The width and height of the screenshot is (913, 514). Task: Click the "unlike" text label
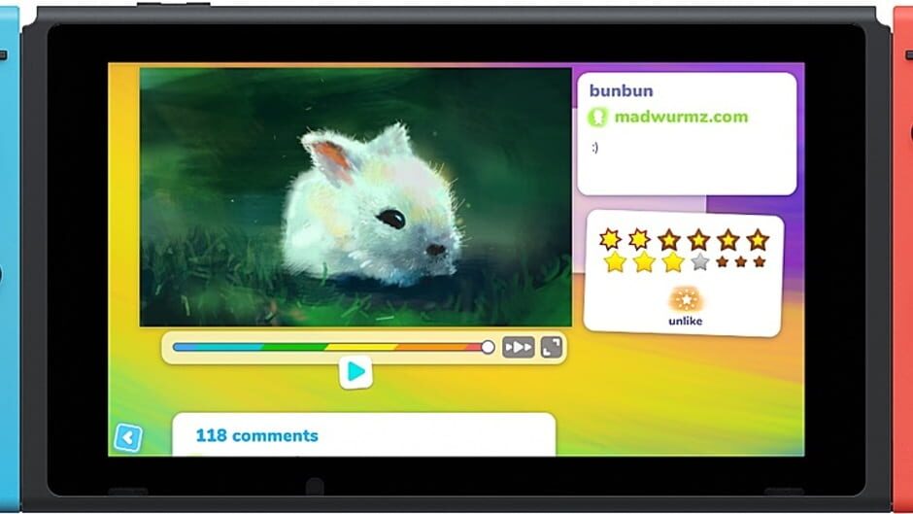point(686,321)
